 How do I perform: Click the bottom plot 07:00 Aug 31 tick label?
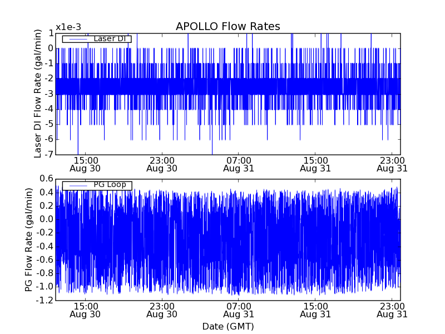point(239,311)
